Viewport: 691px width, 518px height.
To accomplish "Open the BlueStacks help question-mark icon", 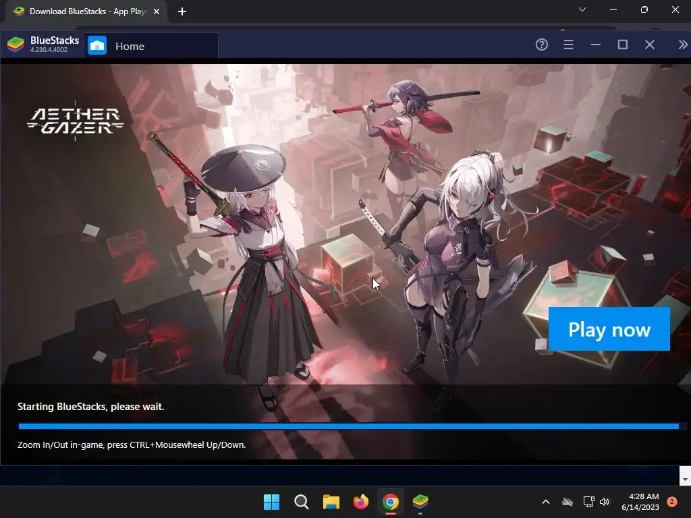I will click(542, 45).
